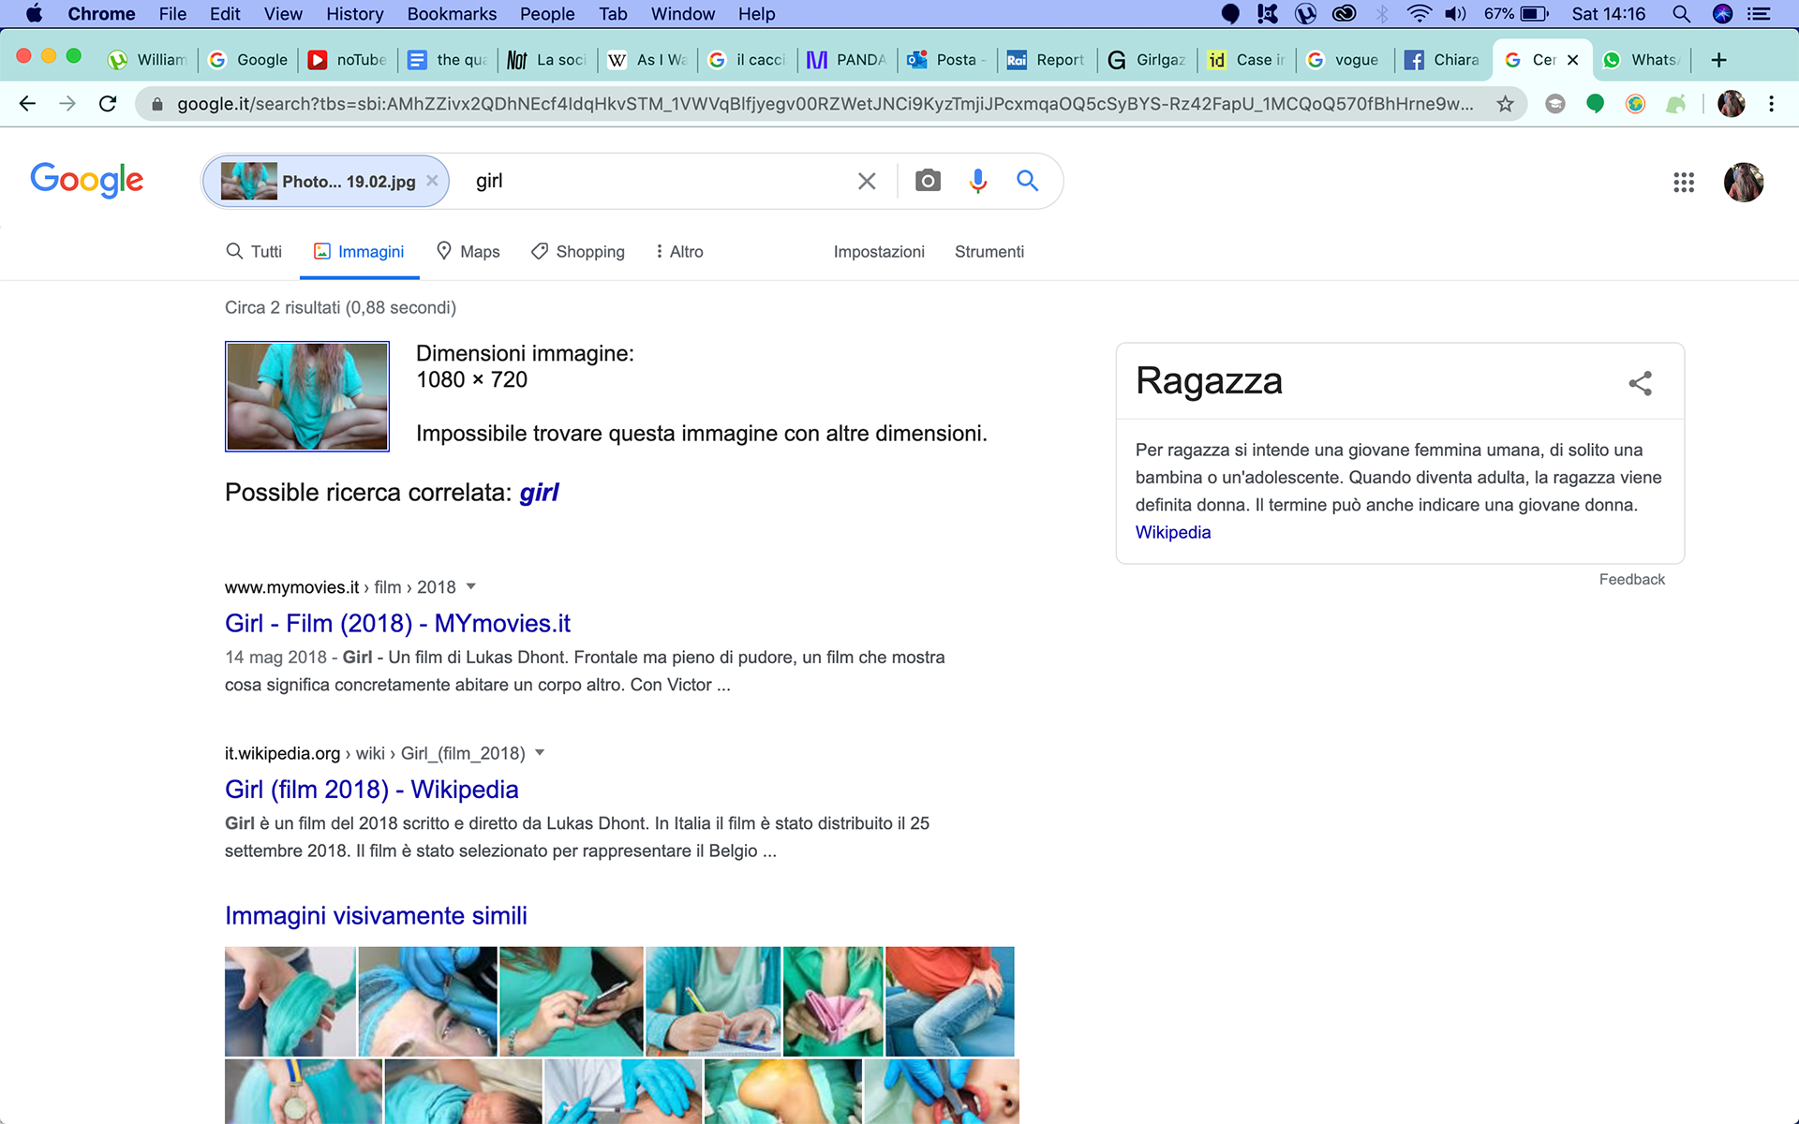The image size is (1799, 1124).
Task: Open Immagini visivamente simili link
Action: 376,915
